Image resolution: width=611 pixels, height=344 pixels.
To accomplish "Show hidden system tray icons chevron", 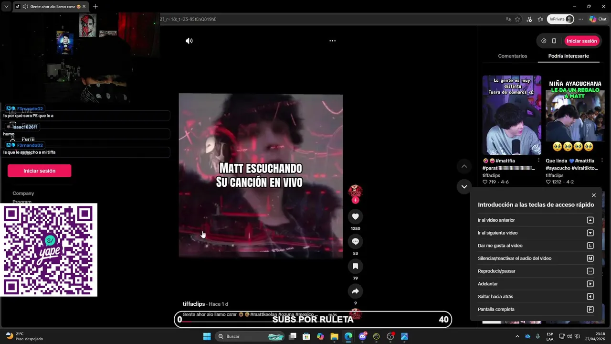I will click(x=517, y=336).
